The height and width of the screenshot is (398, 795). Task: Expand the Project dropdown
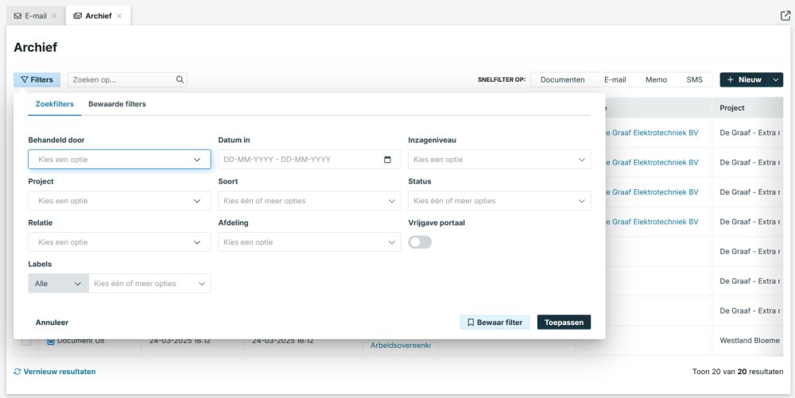[119, 201]
